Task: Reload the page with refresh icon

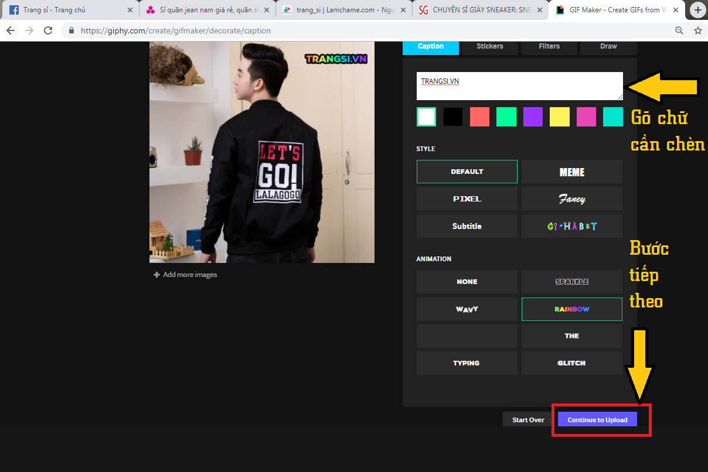Action: pyautogui.click(x=48, y=30)
